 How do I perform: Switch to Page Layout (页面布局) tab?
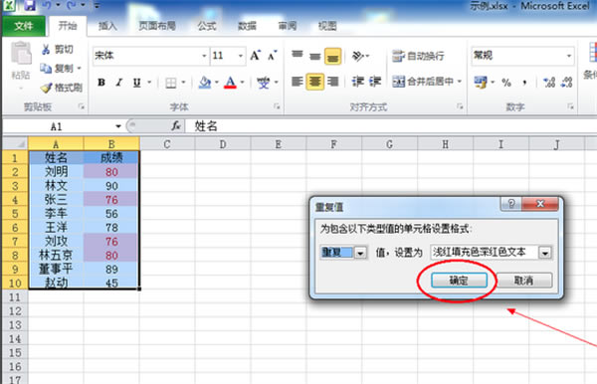coord(157,26)
